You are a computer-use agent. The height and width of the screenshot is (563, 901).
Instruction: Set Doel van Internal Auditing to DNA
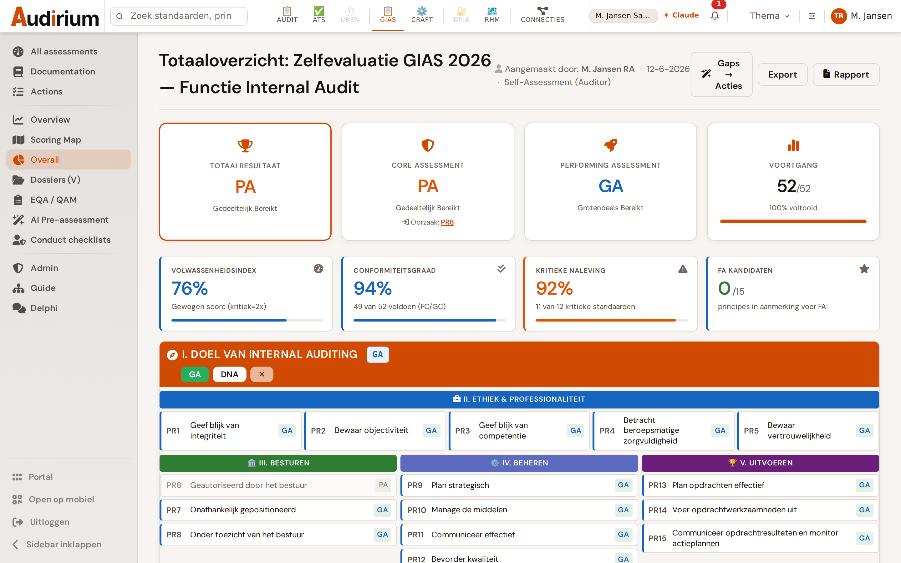pyautogui.click(x=229, y=374)
